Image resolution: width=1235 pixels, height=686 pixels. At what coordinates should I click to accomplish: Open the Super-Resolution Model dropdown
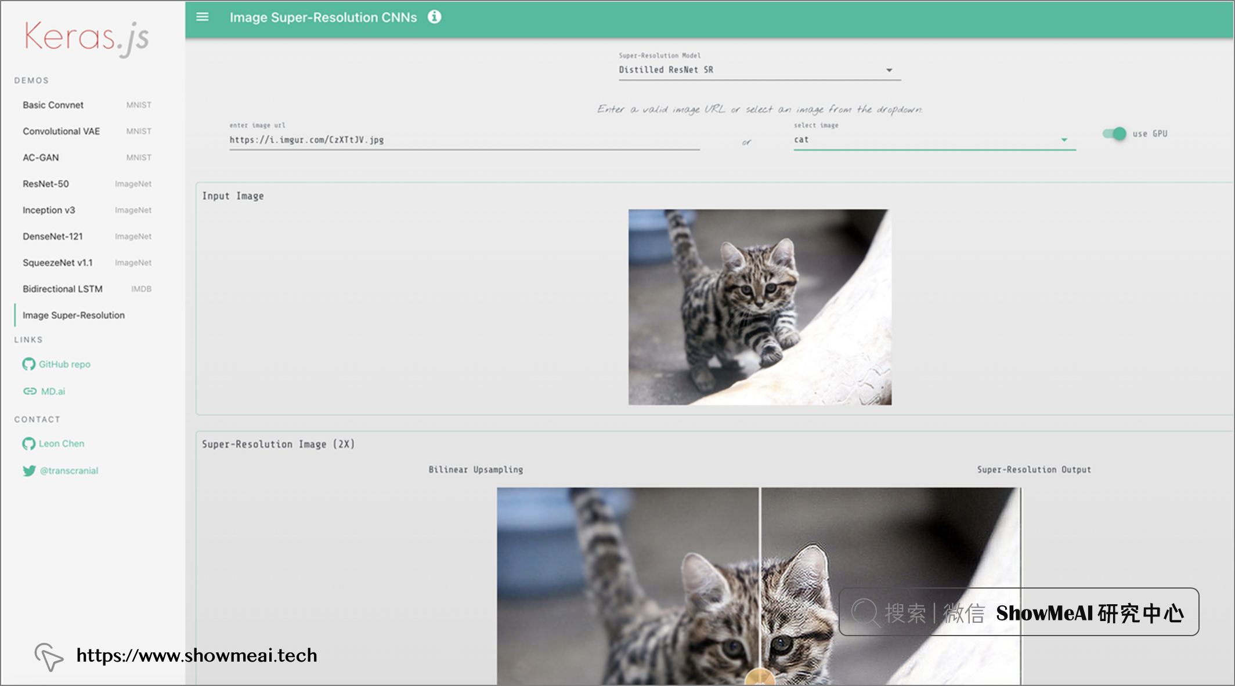[759, 70]
